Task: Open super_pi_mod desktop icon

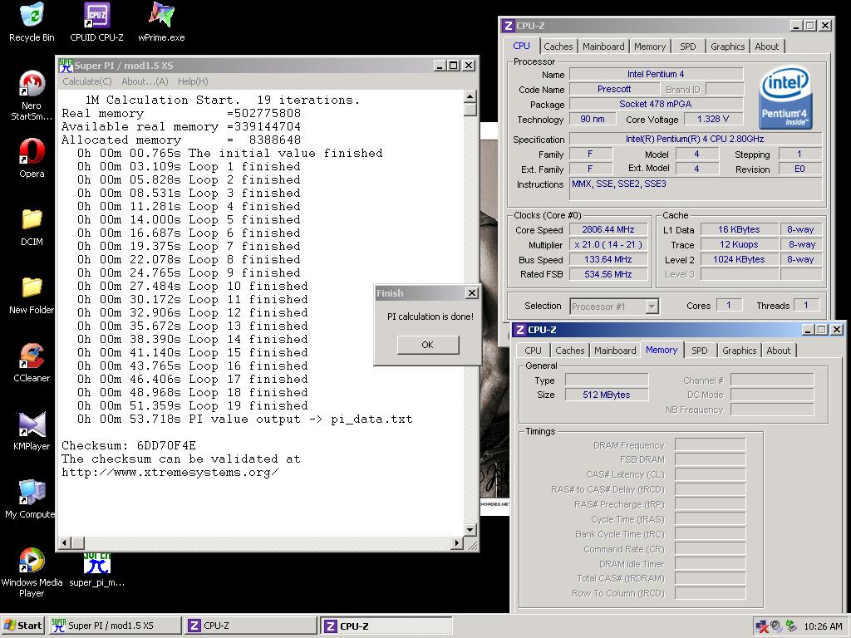Action: tap(96, 571)
